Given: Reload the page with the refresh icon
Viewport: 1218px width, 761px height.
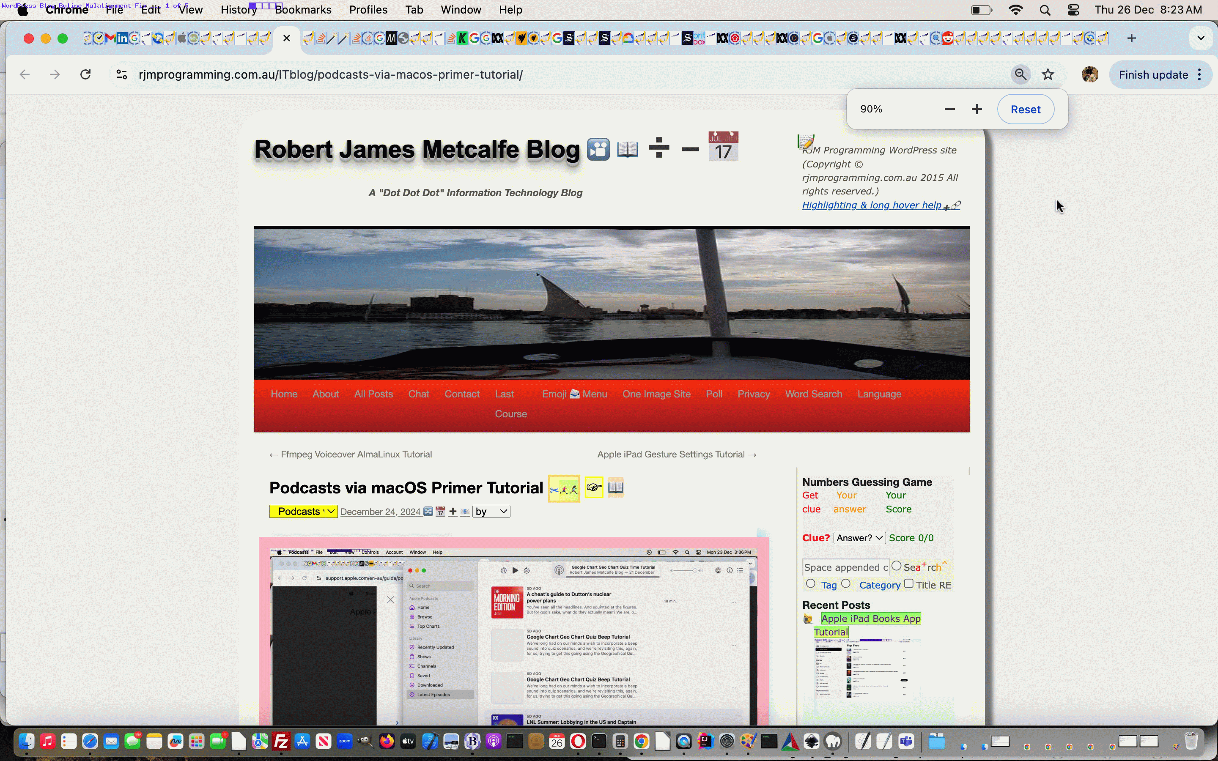Looking at the screenshot, I should coord(85,74).
